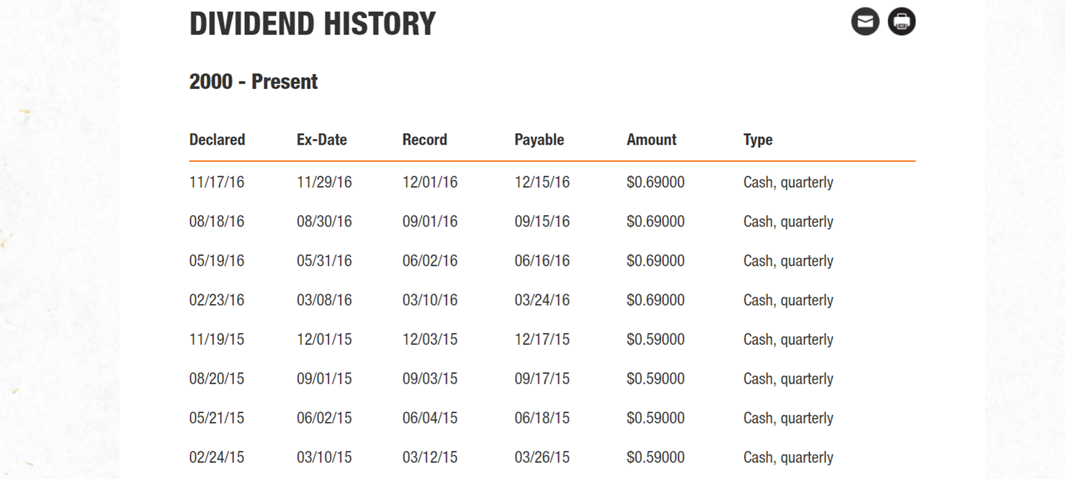Viewport: 1065px width, 479px height.
Task: Click the email envelope icon
Action: (x=865, y=22)
